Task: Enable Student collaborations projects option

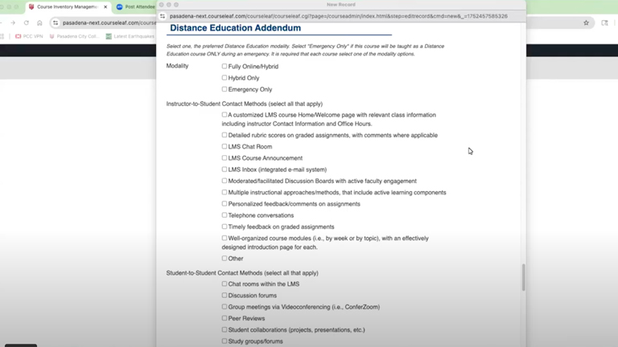Action: coord(225,329)
